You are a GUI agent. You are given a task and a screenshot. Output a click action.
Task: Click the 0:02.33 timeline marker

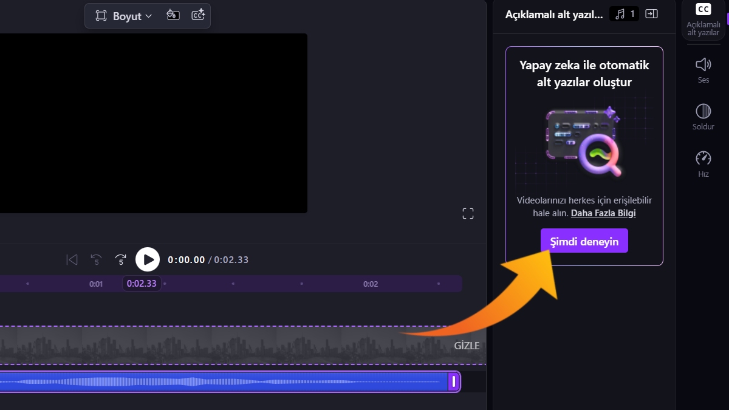click(142, 284)
